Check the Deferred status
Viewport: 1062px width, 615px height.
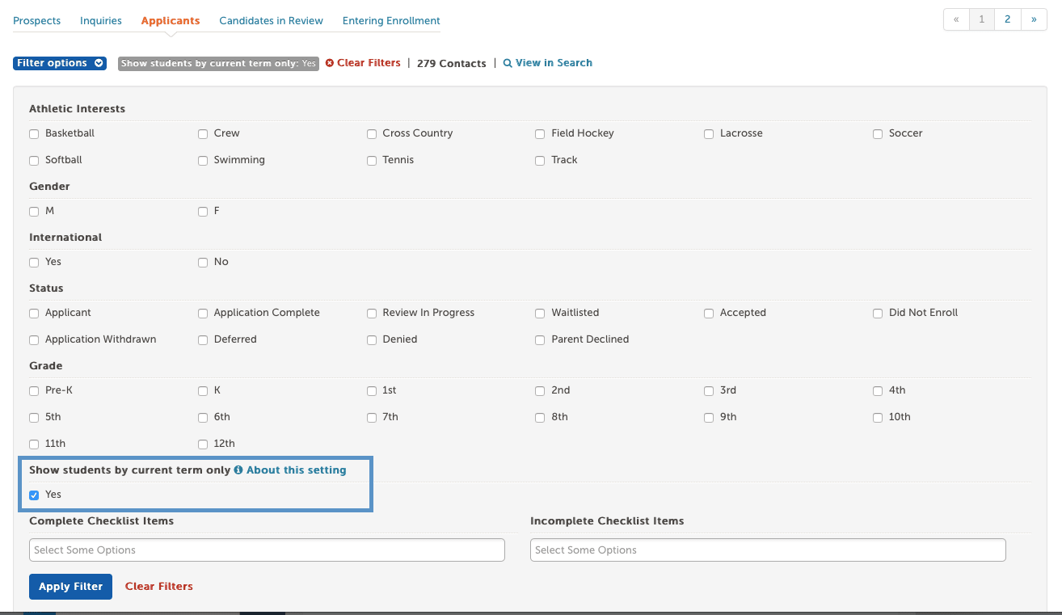(203, 340)
